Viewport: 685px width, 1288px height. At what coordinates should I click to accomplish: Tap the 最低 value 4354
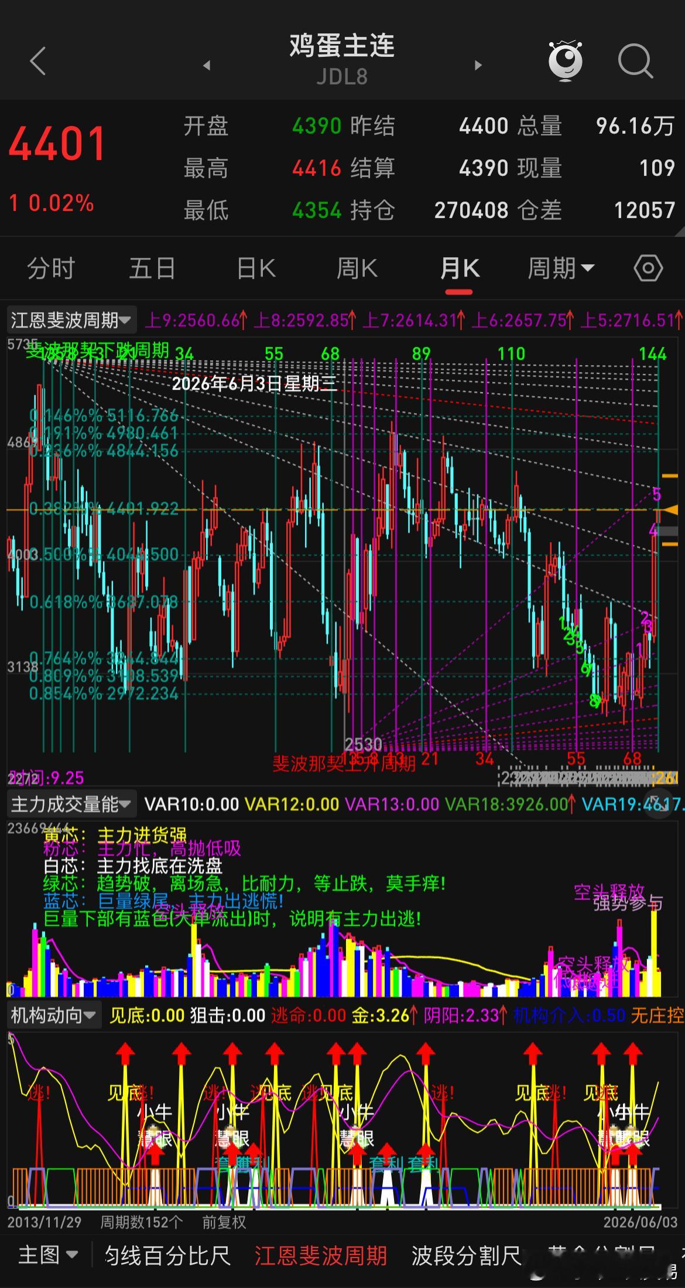[317, 210]
